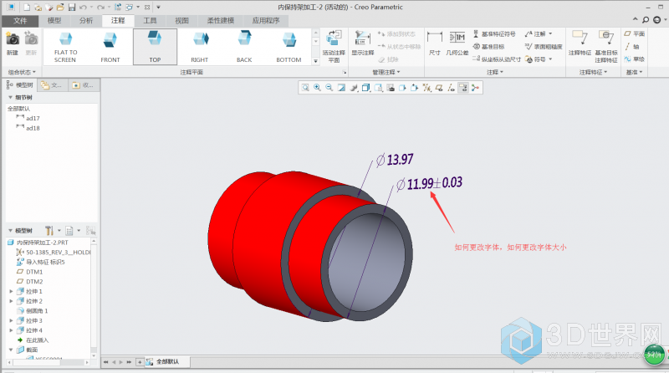This screenshot has width=669, height=373.
Task: Select BOTTOM annotation plane
Action: (289, 47)
